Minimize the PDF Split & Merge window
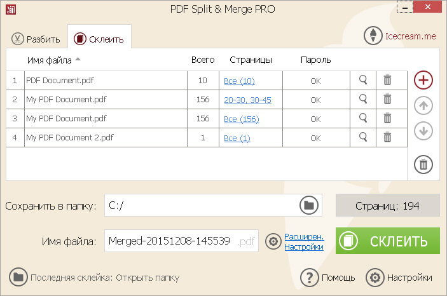Viewport: 447px width, 296px height. click(405, 7)
